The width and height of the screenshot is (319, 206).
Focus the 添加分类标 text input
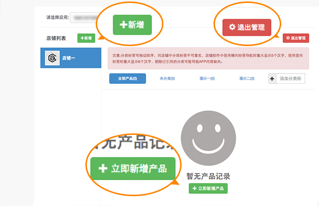(292, 78)
